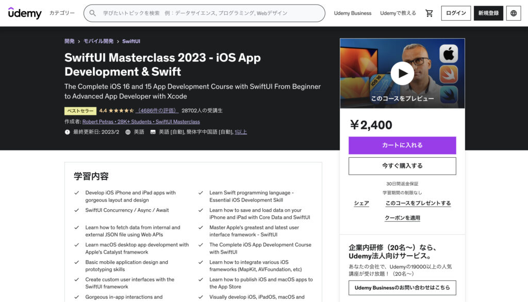Click the 新規登録 button
This screenshot has width=528, height=302.
coord(488,13)
